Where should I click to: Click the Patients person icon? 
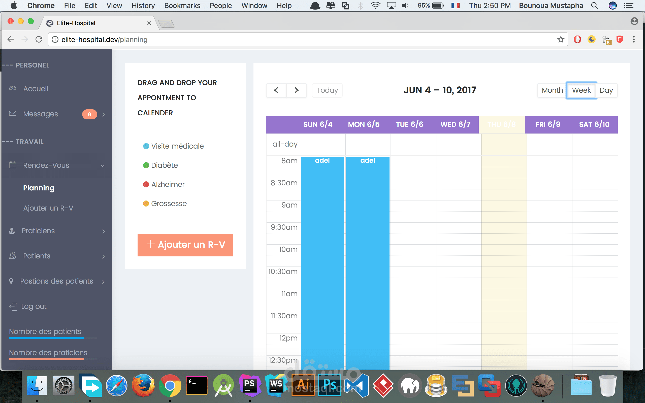point(13,256)
